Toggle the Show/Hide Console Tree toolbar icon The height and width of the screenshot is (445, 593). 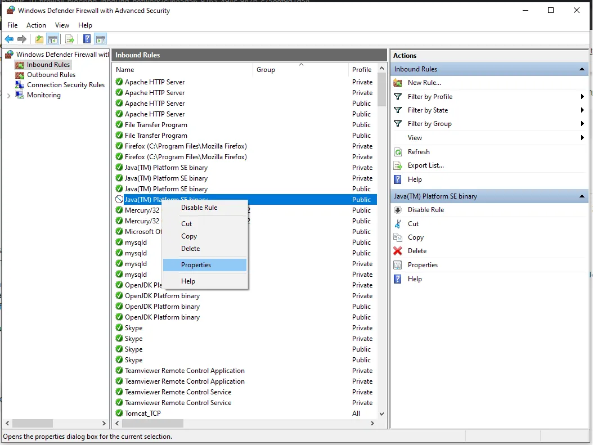52,39
